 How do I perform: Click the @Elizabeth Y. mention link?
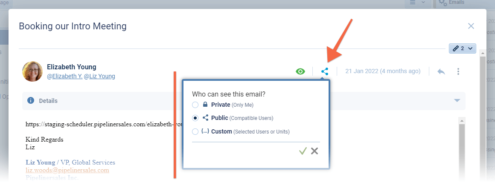pos(64,77)
